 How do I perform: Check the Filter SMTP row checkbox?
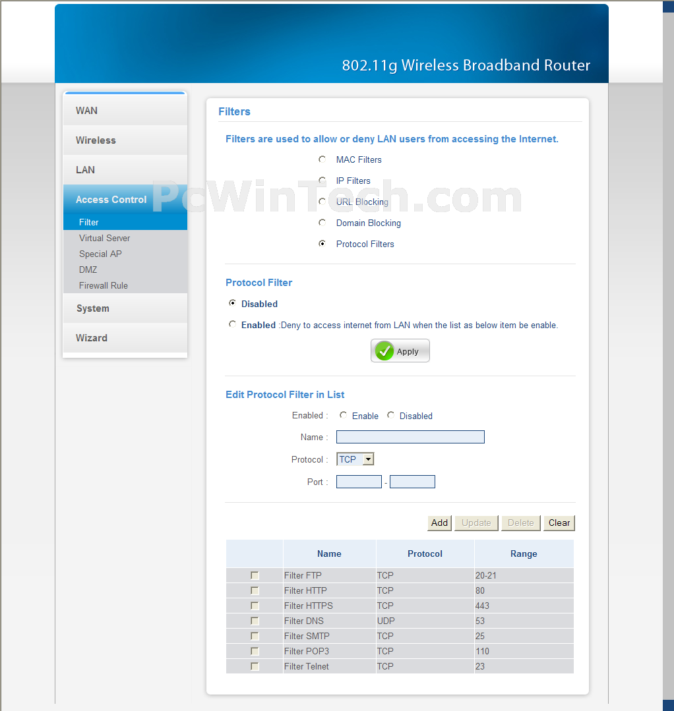pyautogui.click(x=255, y=636)
